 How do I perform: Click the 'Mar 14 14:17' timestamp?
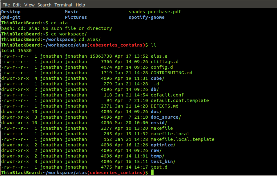point(131,167)
